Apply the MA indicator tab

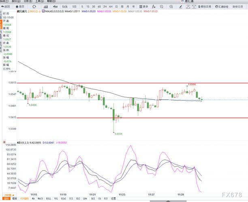click(33, 198)
